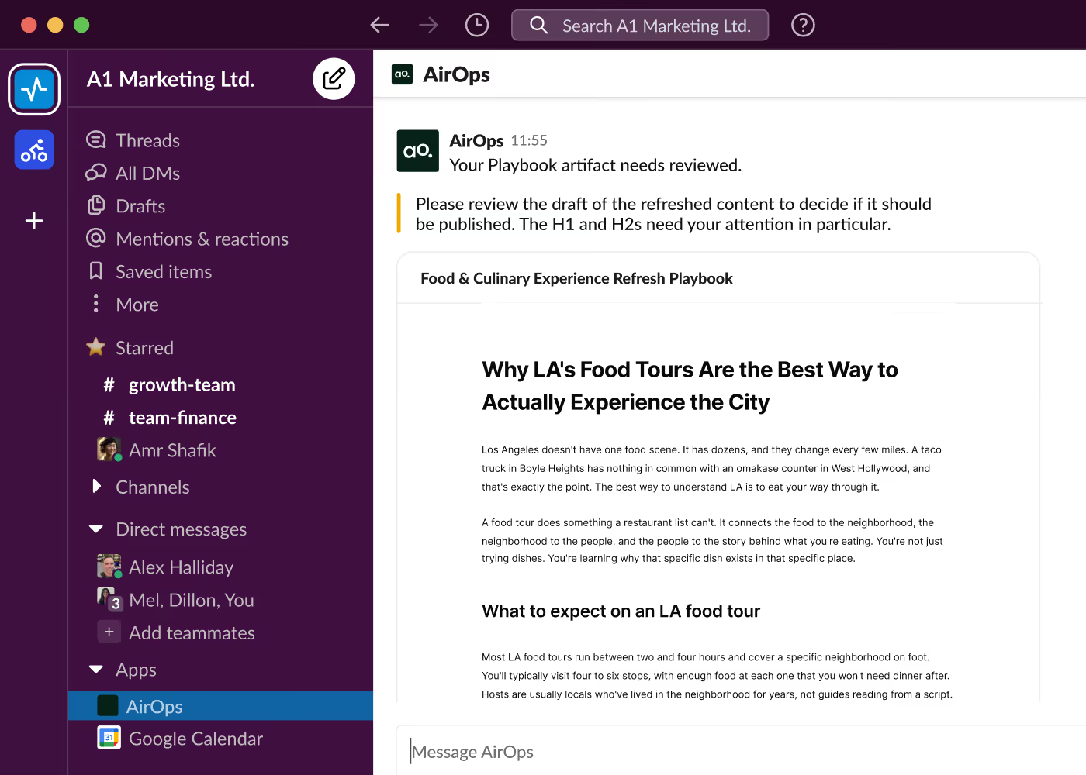Click the 11:55 message timestamp
1086x775 pixels.
(x=529, y=140)
